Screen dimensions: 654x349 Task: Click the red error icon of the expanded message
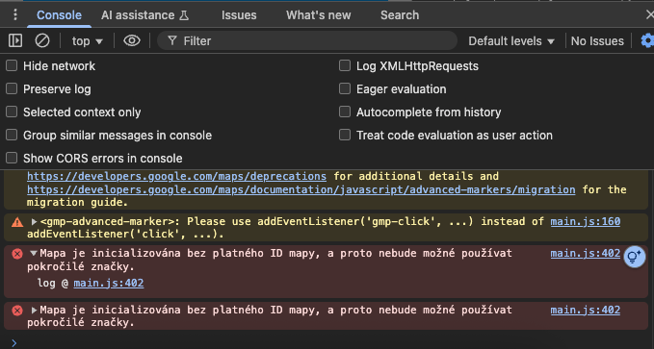(17, 254)
